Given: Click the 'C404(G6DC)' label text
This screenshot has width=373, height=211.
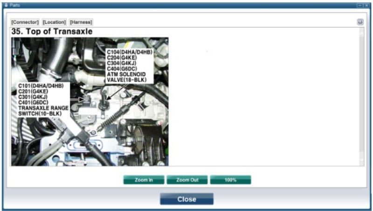Looking at the screenshot, I should pos(122,69).
